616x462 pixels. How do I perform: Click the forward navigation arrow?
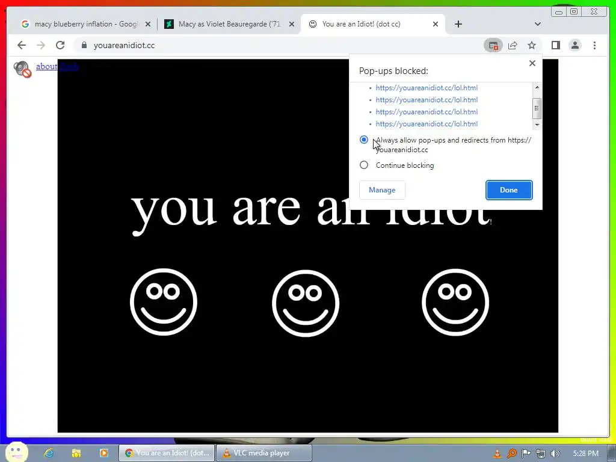[41, 45]
